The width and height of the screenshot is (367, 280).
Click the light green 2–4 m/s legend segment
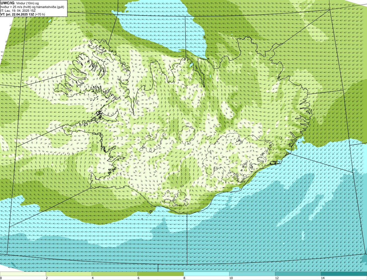[69, 274]
